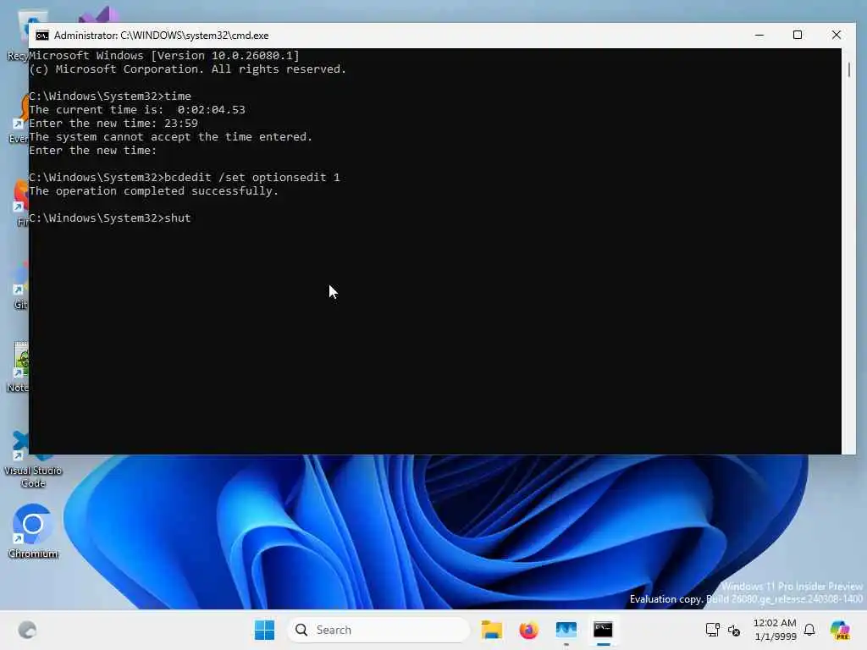Click 'The system cannot accept the time entered.'
The height and width of the screenshot is (650, 867).
tap(171, 137)
